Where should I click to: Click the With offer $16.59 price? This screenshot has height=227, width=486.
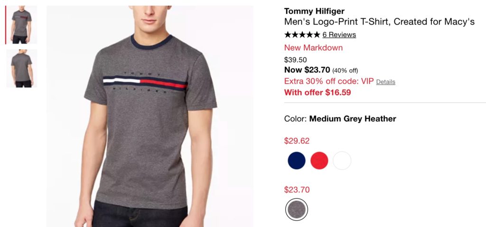(318, 92)
